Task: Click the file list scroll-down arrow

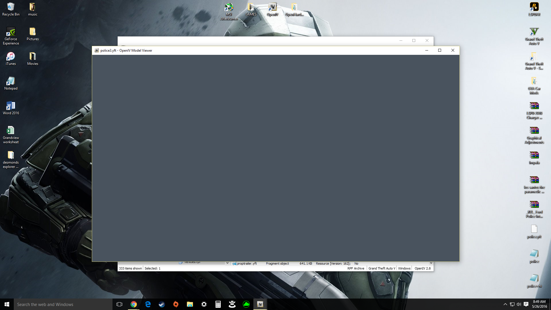Action: pos(431,263)
